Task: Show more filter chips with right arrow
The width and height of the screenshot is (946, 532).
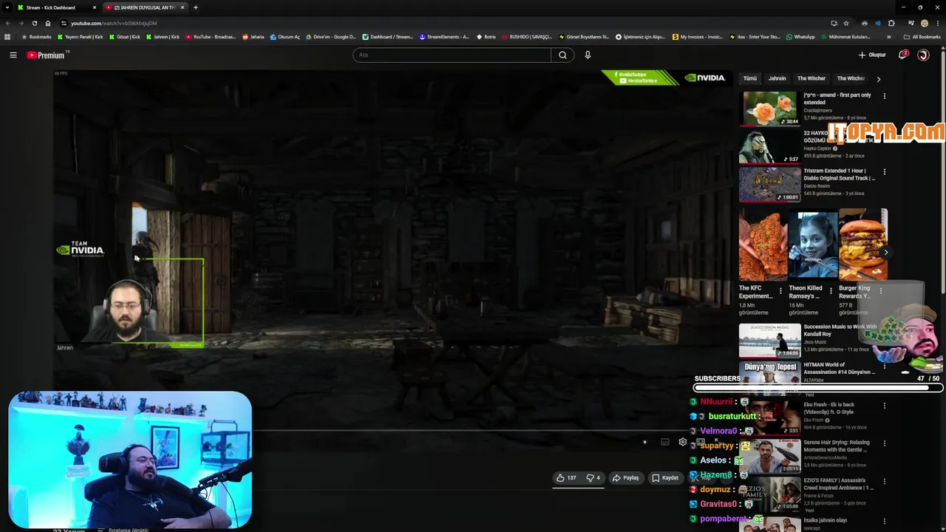Action: coord(878,78)
